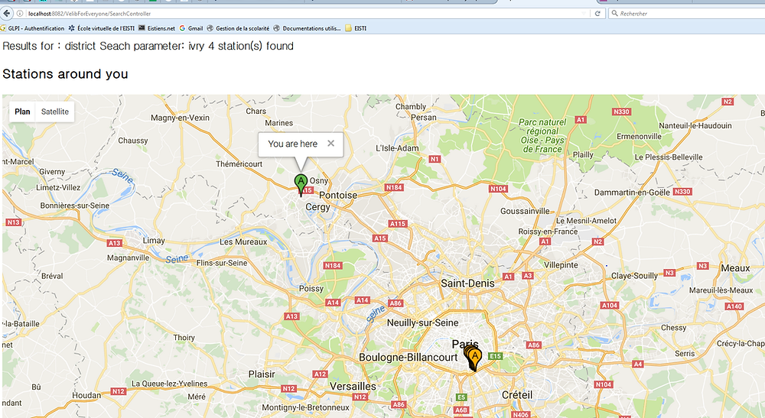Open the address bar history dropdown arrow
The height and width of the screenshot is (418, 765).
click(584, 14)
